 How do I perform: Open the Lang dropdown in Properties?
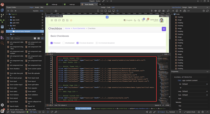tap(195, 91)
